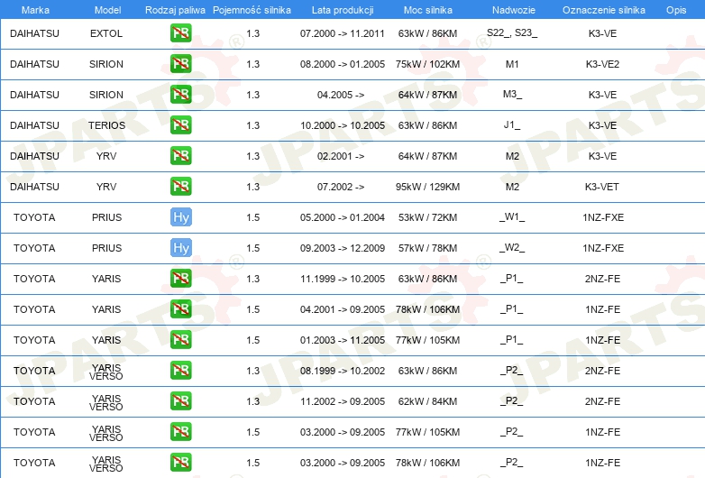Click production date 07.2002 ->
Viewport: 705px width, 478px height.
pos(341,187)
